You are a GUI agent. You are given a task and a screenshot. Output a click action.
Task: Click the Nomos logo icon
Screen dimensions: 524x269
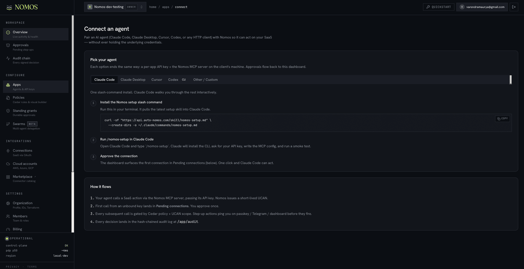(9, 7)
